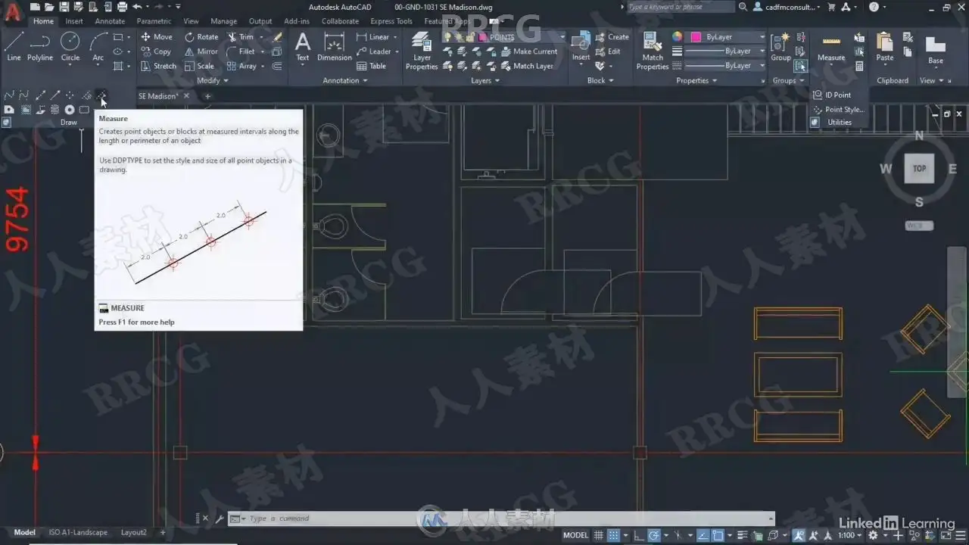The image size is (969, 545).
Task: Insert a Table
Action: coord(371,66)
